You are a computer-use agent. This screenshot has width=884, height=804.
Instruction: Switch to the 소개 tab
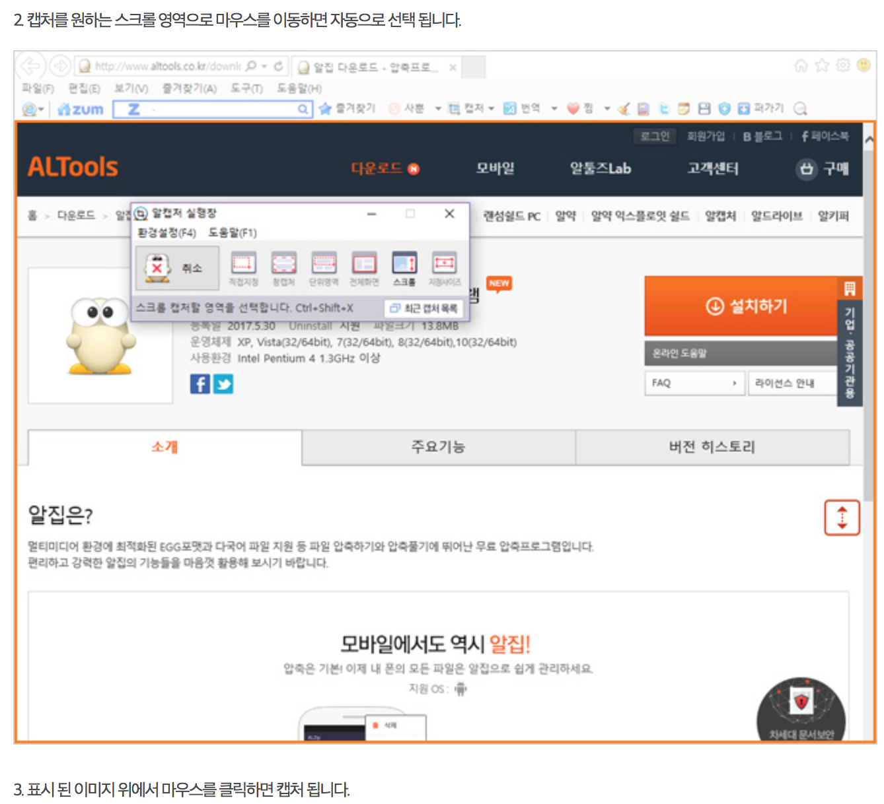tap(165, 447)
